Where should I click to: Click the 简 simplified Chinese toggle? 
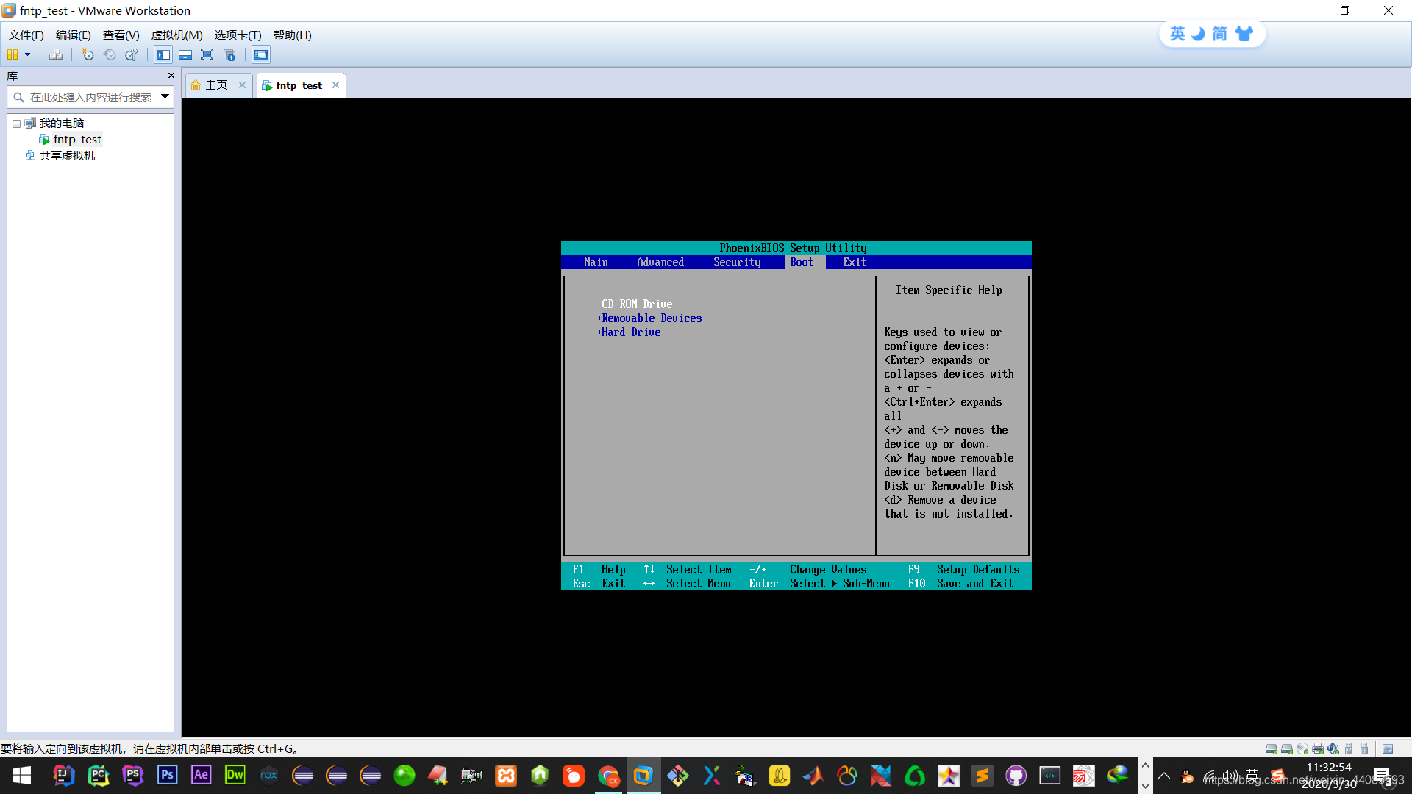1220,34
